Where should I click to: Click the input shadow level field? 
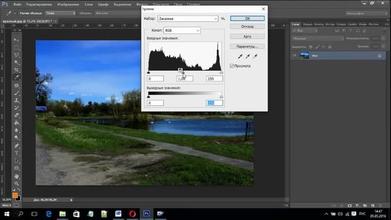coord(155,79)
